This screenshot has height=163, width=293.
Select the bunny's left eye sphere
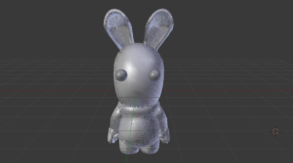pyautogui.click(x=121, y=75)
